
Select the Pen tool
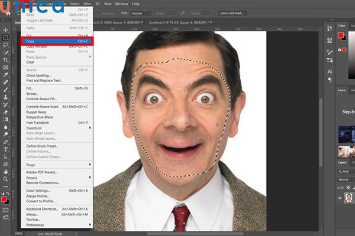click(5, 141)
